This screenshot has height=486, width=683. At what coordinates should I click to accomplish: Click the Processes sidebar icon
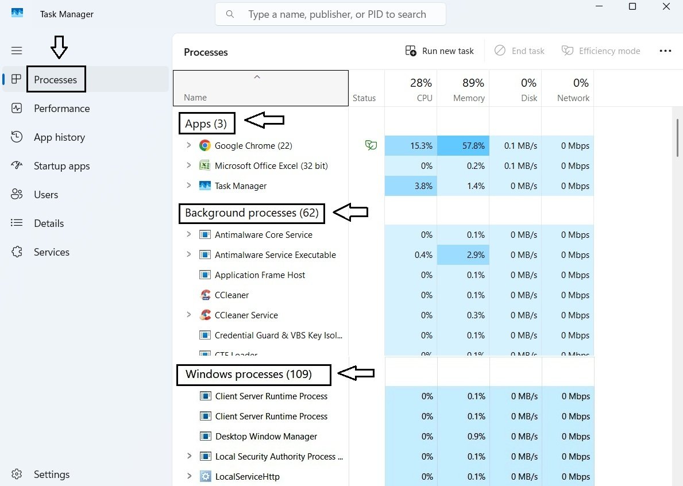[16, 79]
